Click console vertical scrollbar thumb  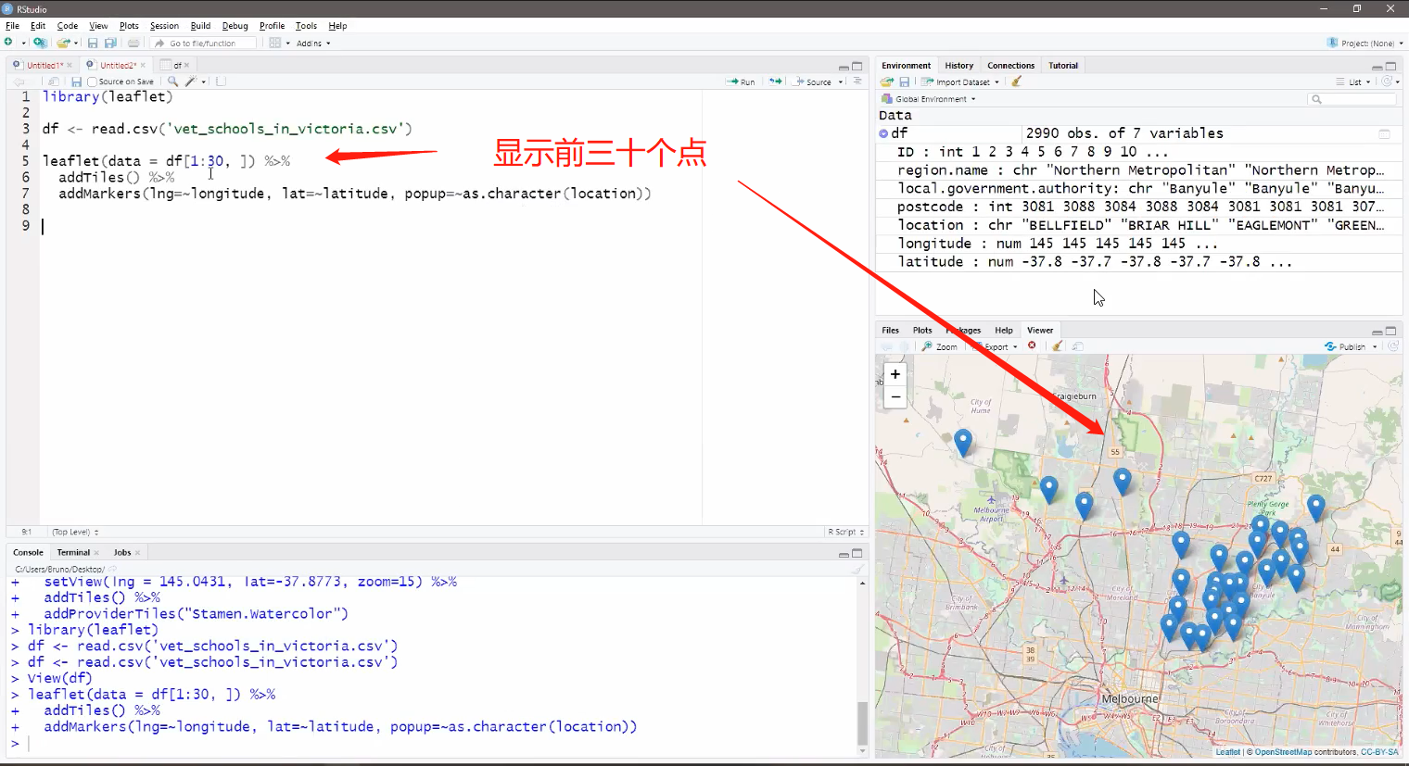click(x=862, y=722)
